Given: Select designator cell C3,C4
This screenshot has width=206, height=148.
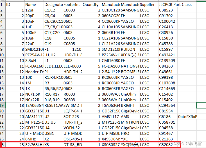Looking at the screenshot, I should [53, 16].
